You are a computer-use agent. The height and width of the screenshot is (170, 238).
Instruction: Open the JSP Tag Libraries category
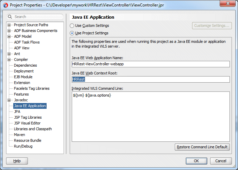point(28,117)
